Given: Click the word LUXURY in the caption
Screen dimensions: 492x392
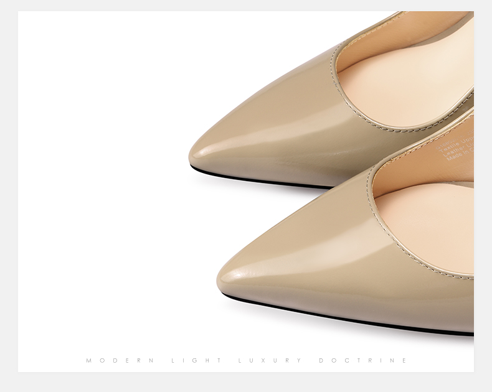Looking at the screenshot, I should pyautogui.click(x=270, y=360).
